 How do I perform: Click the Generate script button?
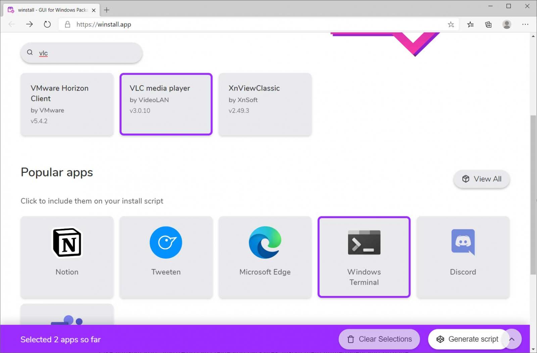click(468, 339)
